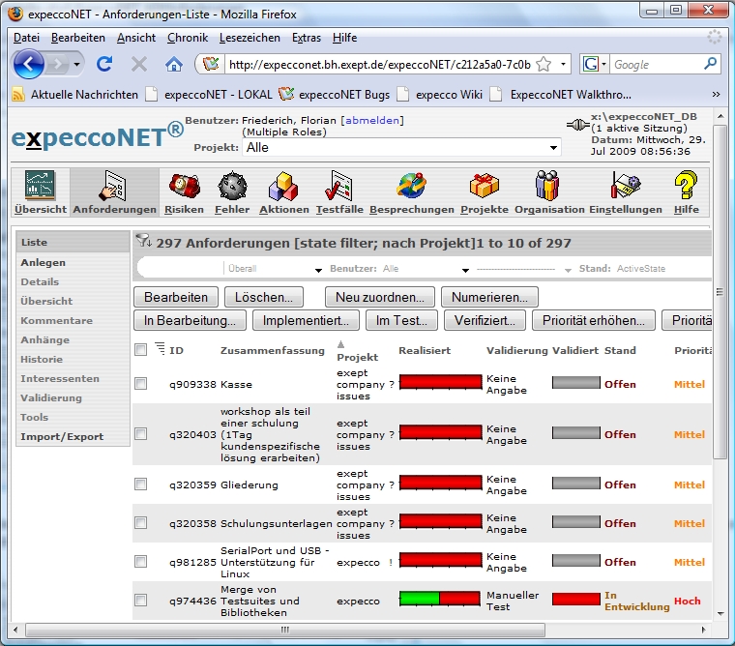The width and height of the screenshot is (735, 646).
Task: Click the Bearbeiten button
Action: 175,297
